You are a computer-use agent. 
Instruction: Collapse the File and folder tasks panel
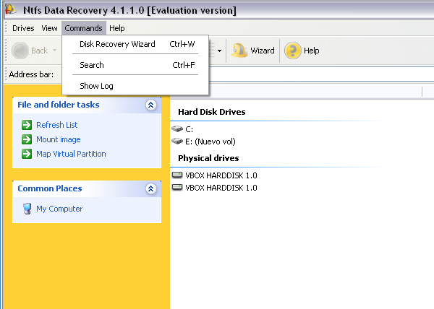(x=151, y=105)
